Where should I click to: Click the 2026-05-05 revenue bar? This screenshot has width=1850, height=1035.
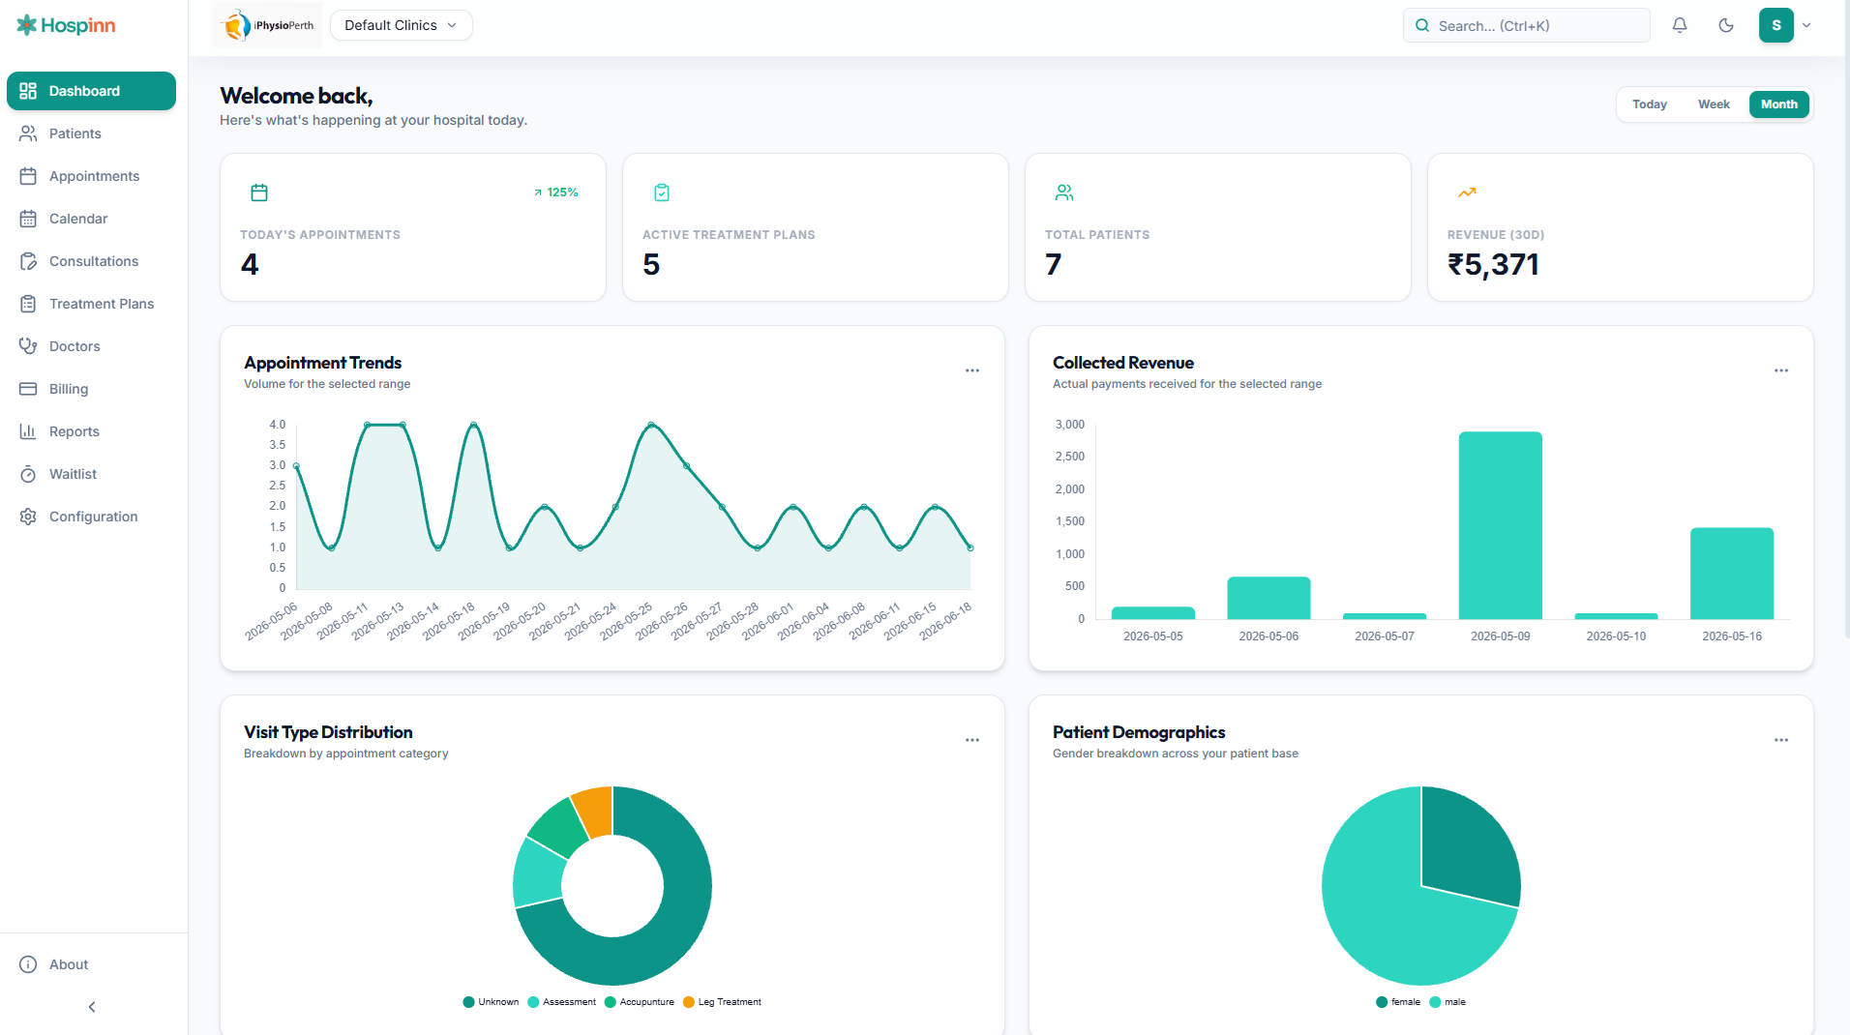[x=1153, y=613]
